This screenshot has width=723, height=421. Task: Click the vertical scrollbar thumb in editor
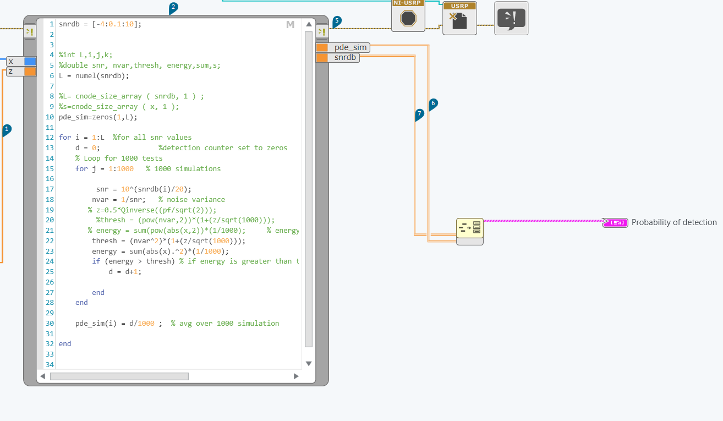pyautogui.click(x=309, y=189)
